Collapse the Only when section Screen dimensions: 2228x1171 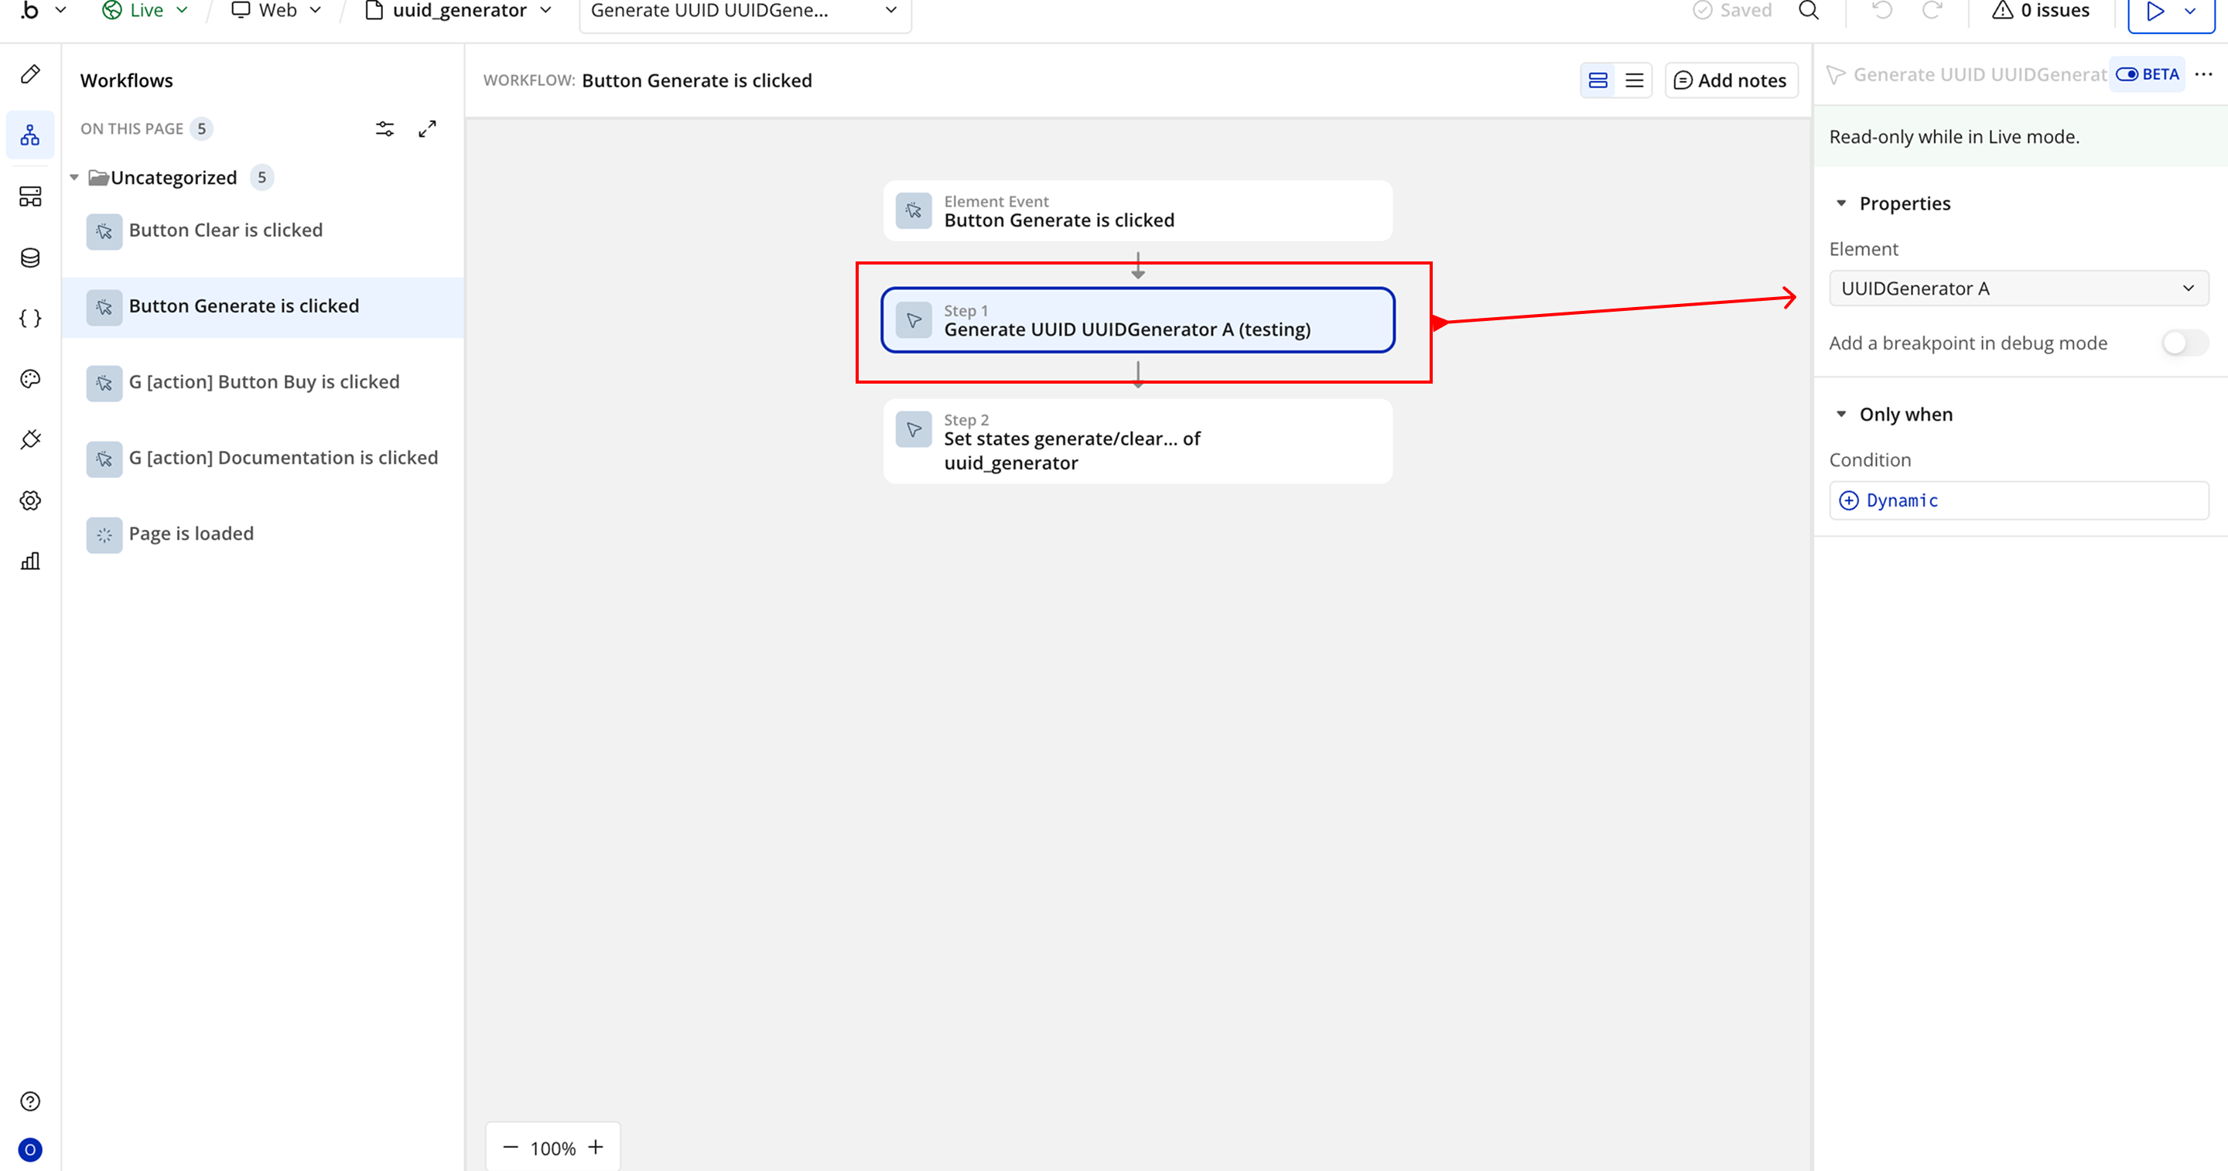pyautogui.click(x=1841, y=415)
